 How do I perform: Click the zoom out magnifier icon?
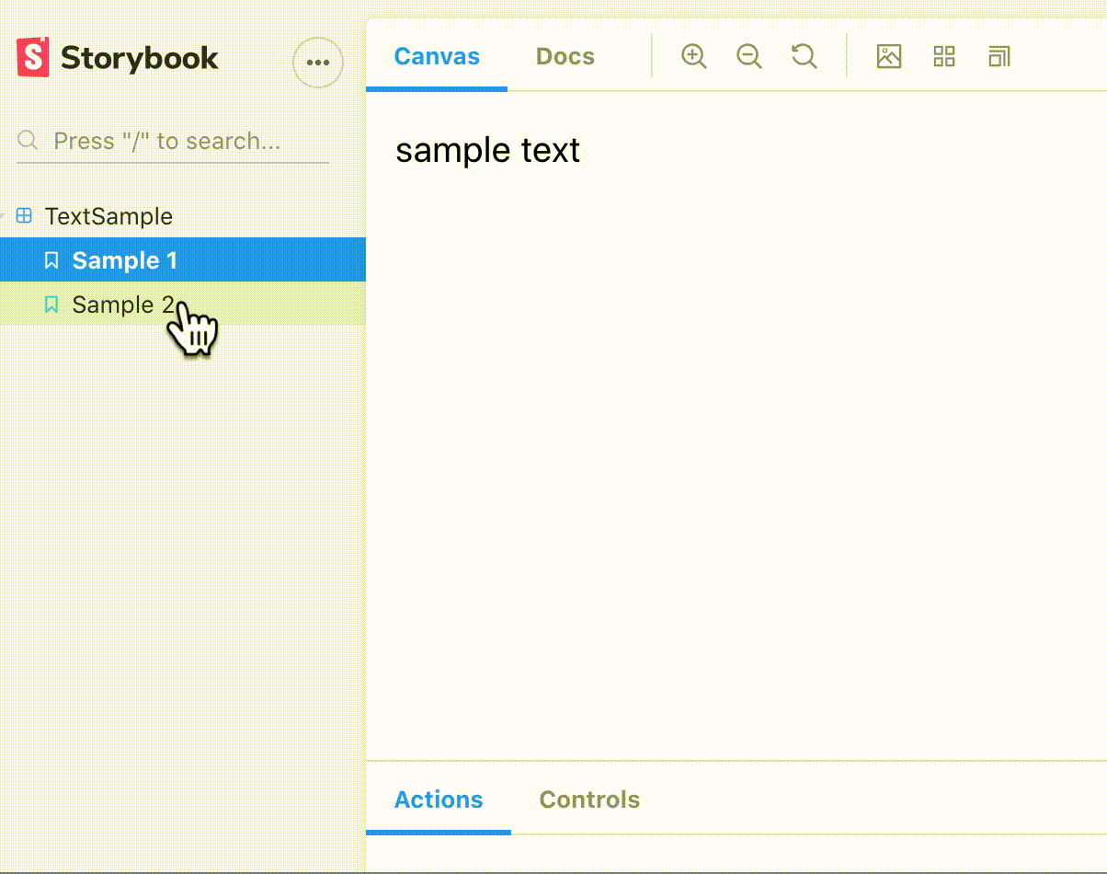coord(749,57)
